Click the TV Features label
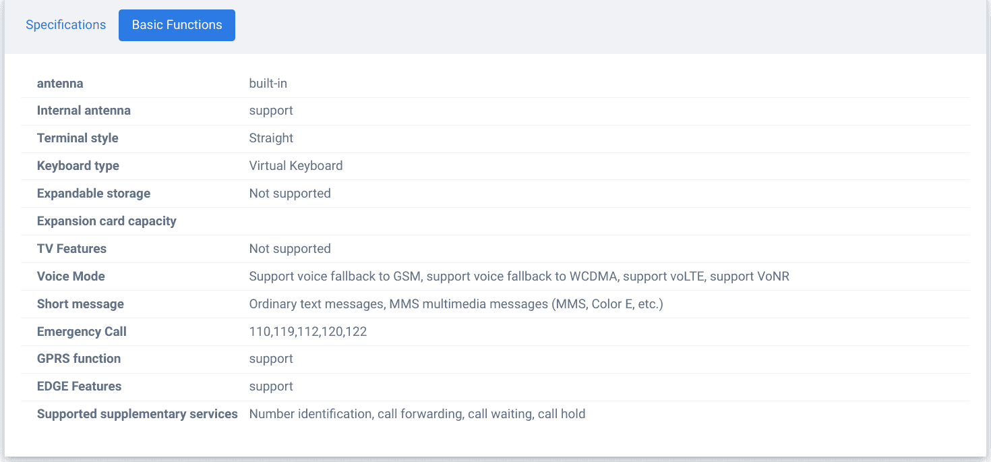Image resolution: width=991 pixels, height=462 pixels. click(71, 249)
